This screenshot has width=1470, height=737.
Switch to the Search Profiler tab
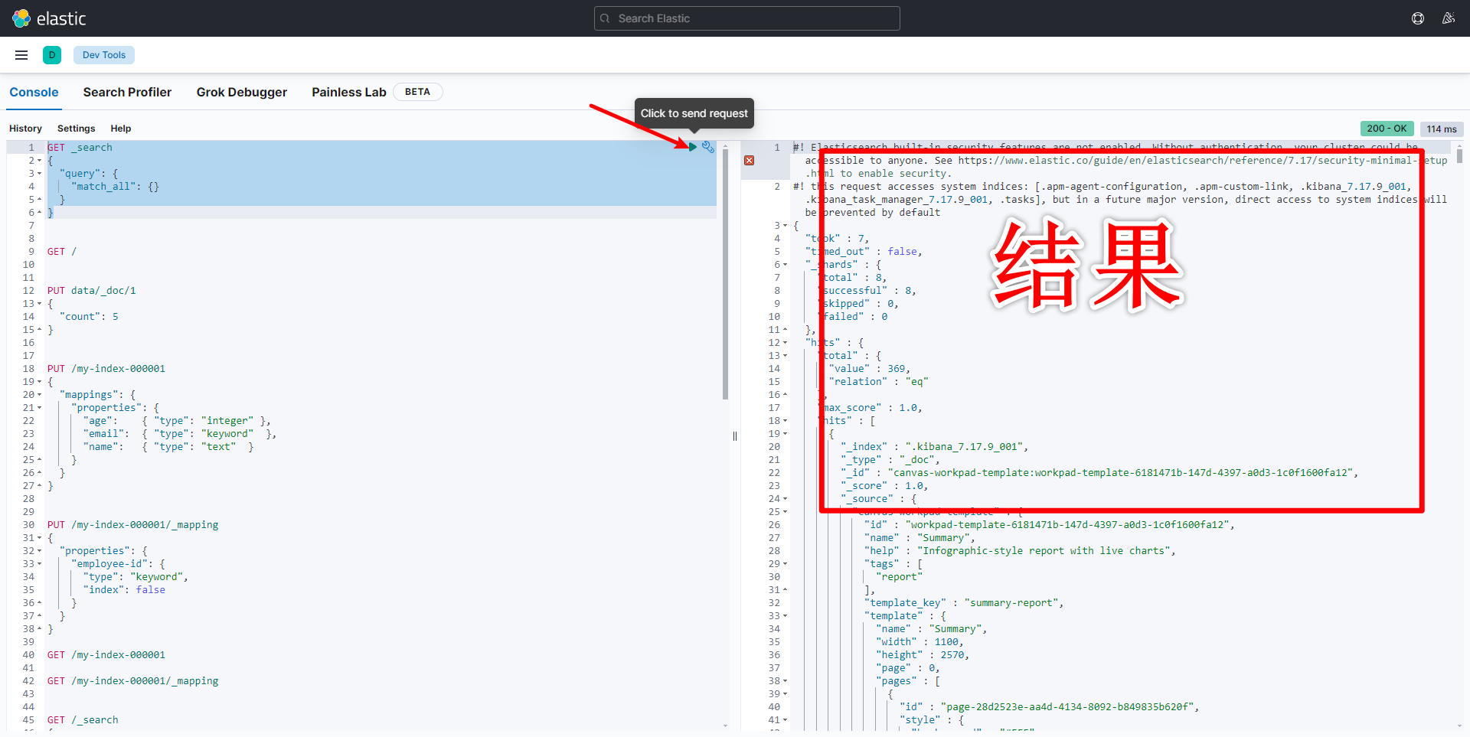(x=127, y=92)
